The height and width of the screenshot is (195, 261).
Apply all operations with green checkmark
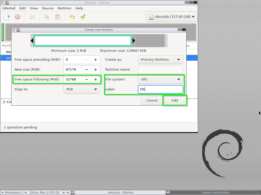click(x=83, y=17)
